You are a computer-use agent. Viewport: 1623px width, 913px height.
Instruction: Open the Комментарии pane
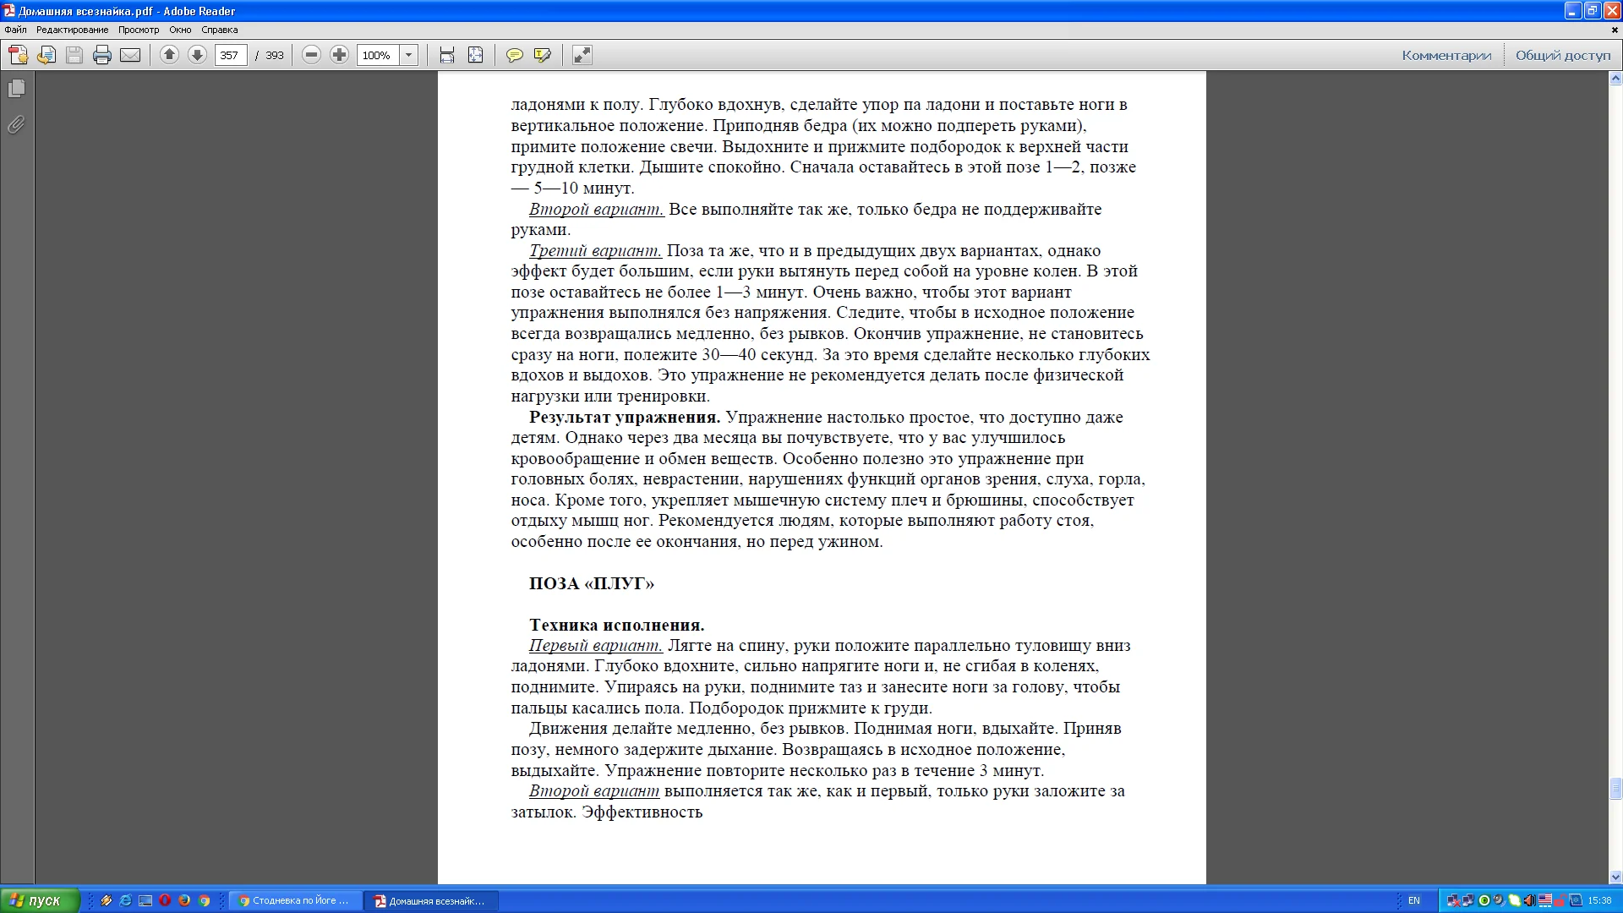pyautogui.click(x=1446, y=55)
